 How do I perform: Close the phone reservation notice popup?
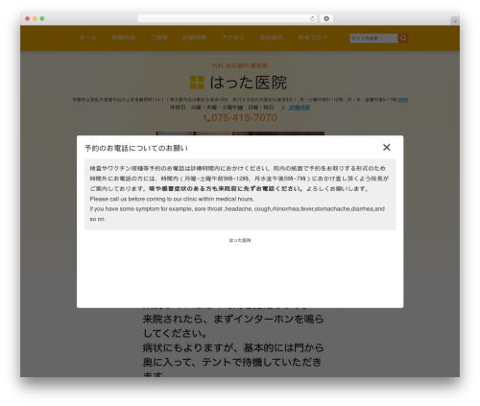[x=387, y=147]
